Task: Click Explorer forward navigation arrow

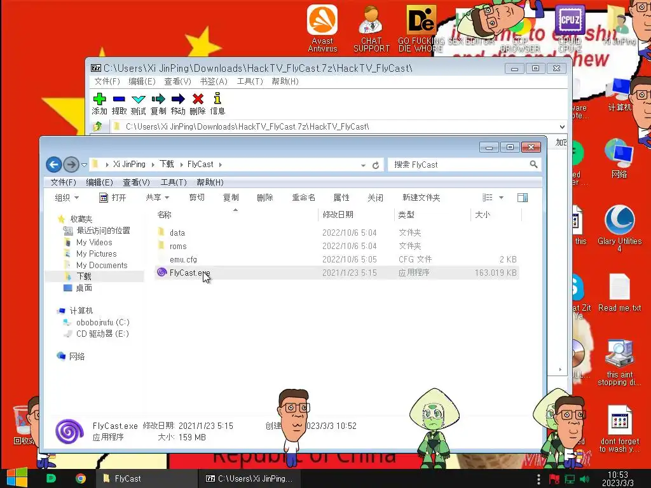Action: (x=71, y=165)
